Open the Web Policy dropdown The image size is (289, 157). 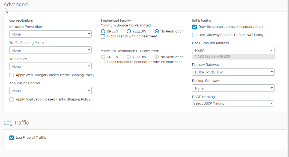point(50,66)
